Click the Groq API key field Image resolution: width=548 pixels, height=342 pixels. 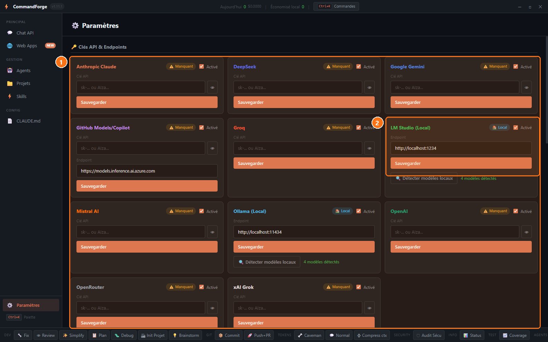tap(298, 148)
